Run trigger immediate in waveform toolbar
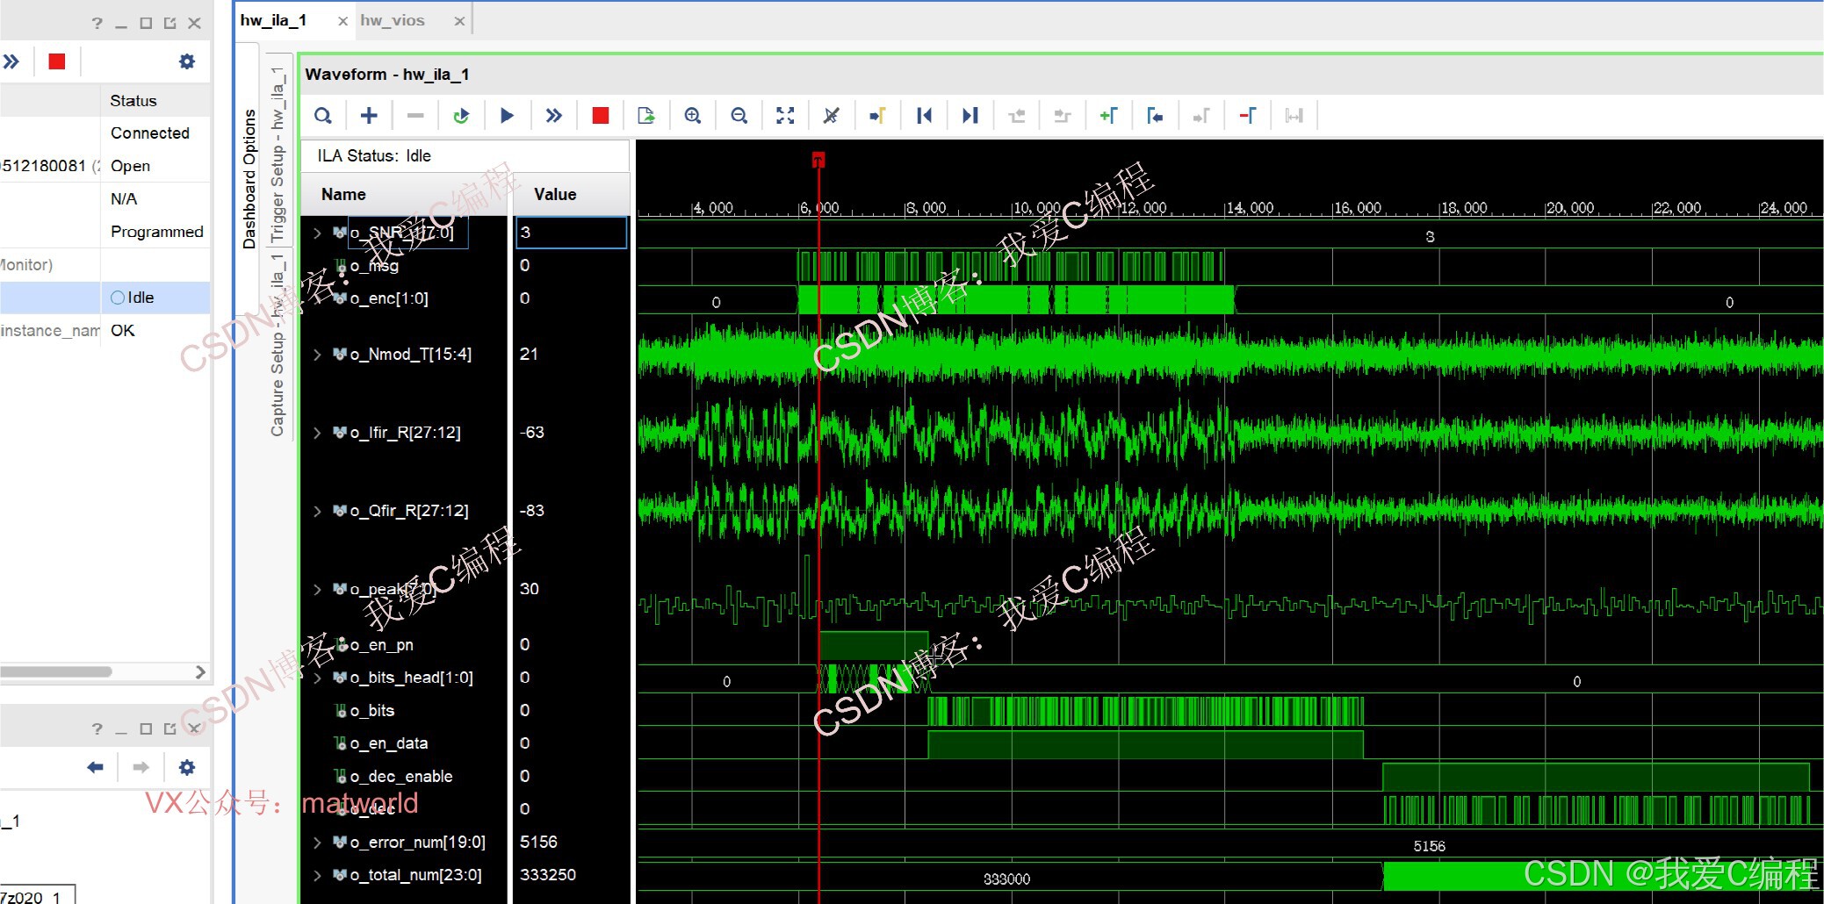This screenshot has height=904, width=1824. (553, 116)
